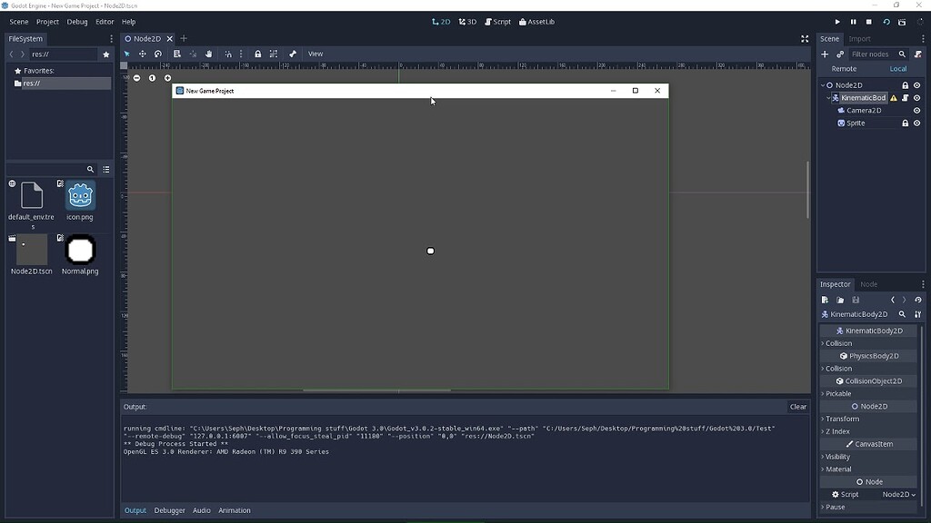
Task: Clear the Output log
Action: [x=797, y=407]
